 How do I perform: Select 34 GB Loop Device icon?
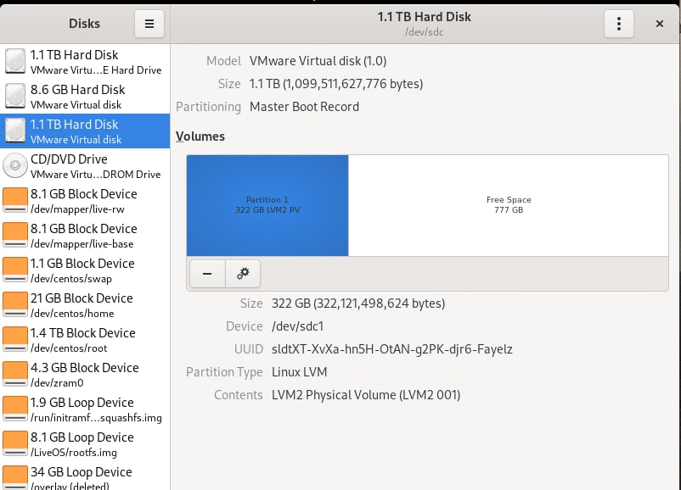point(15,477)
